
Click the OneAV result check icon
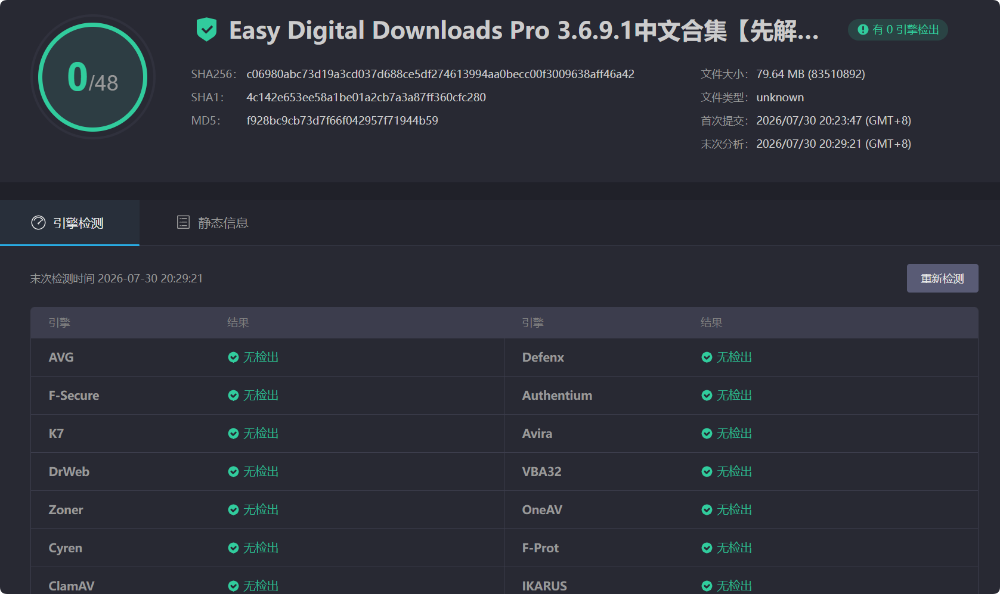[x=707, y=510]
